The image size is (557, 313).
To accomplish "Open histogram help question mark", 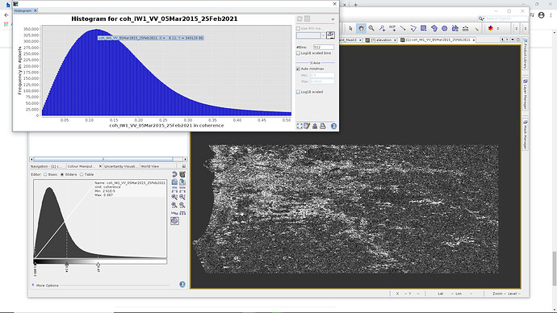I will coord(333,126).
